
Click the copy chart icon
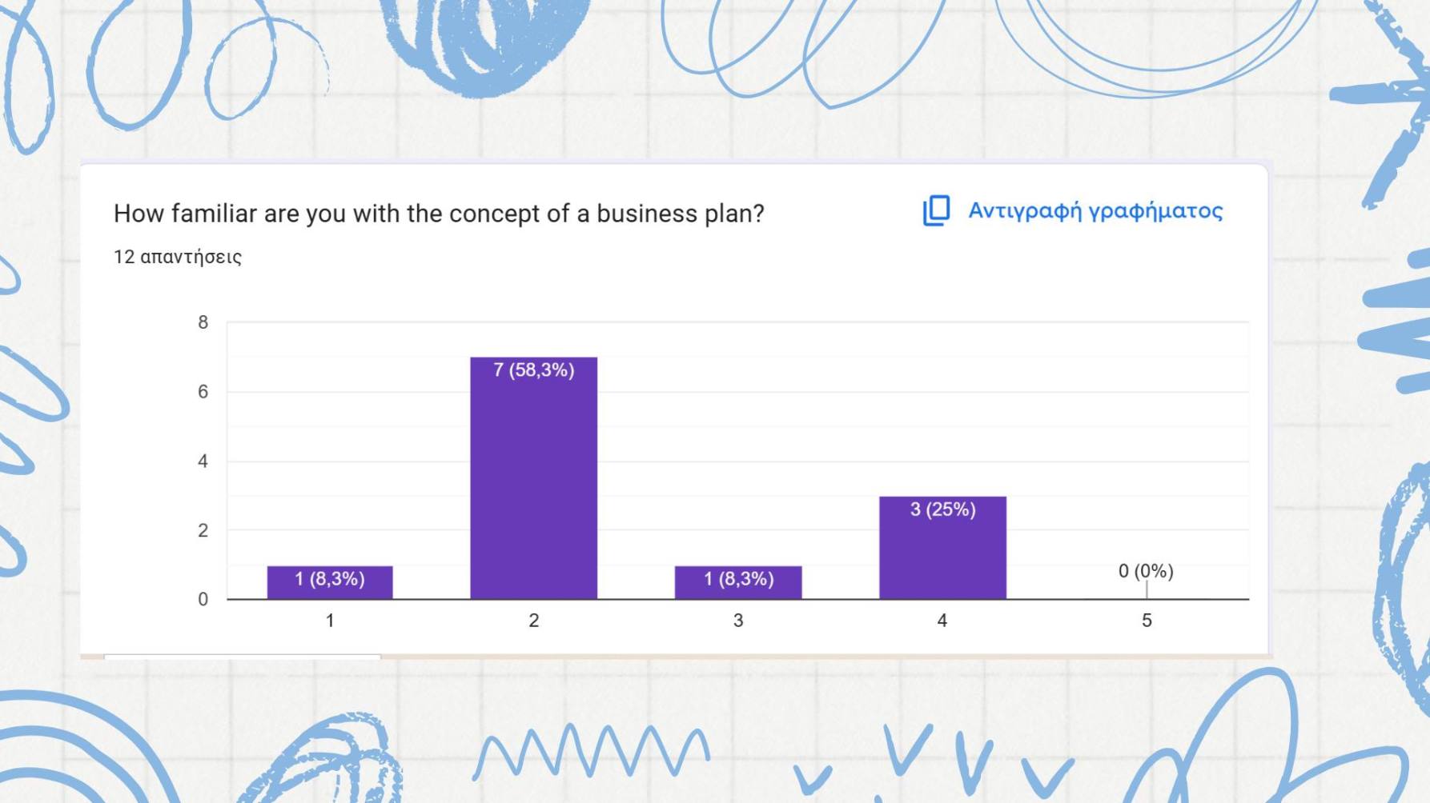point(936,210)
